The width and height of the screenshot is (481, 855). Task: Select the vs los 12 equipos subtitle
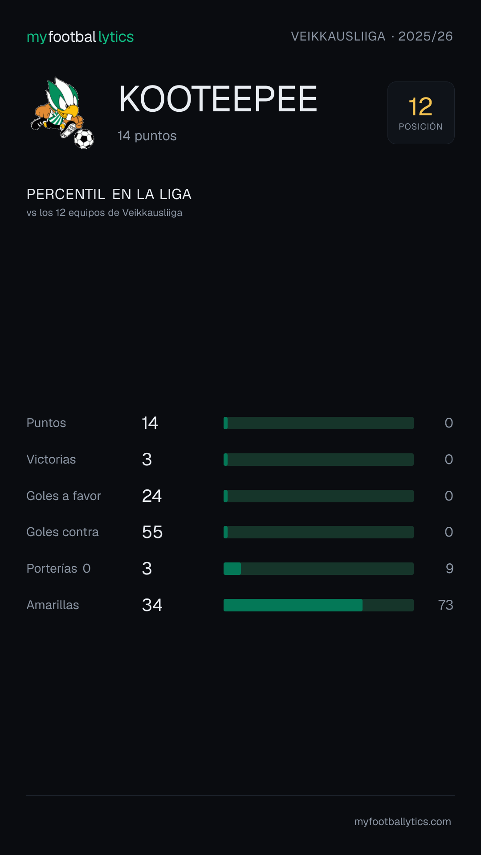click(105, 213)
